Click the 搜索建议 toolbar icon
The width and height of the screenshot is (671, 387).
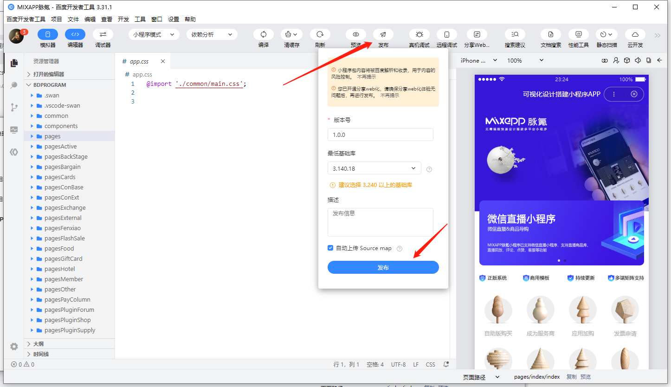pos(515,34)
